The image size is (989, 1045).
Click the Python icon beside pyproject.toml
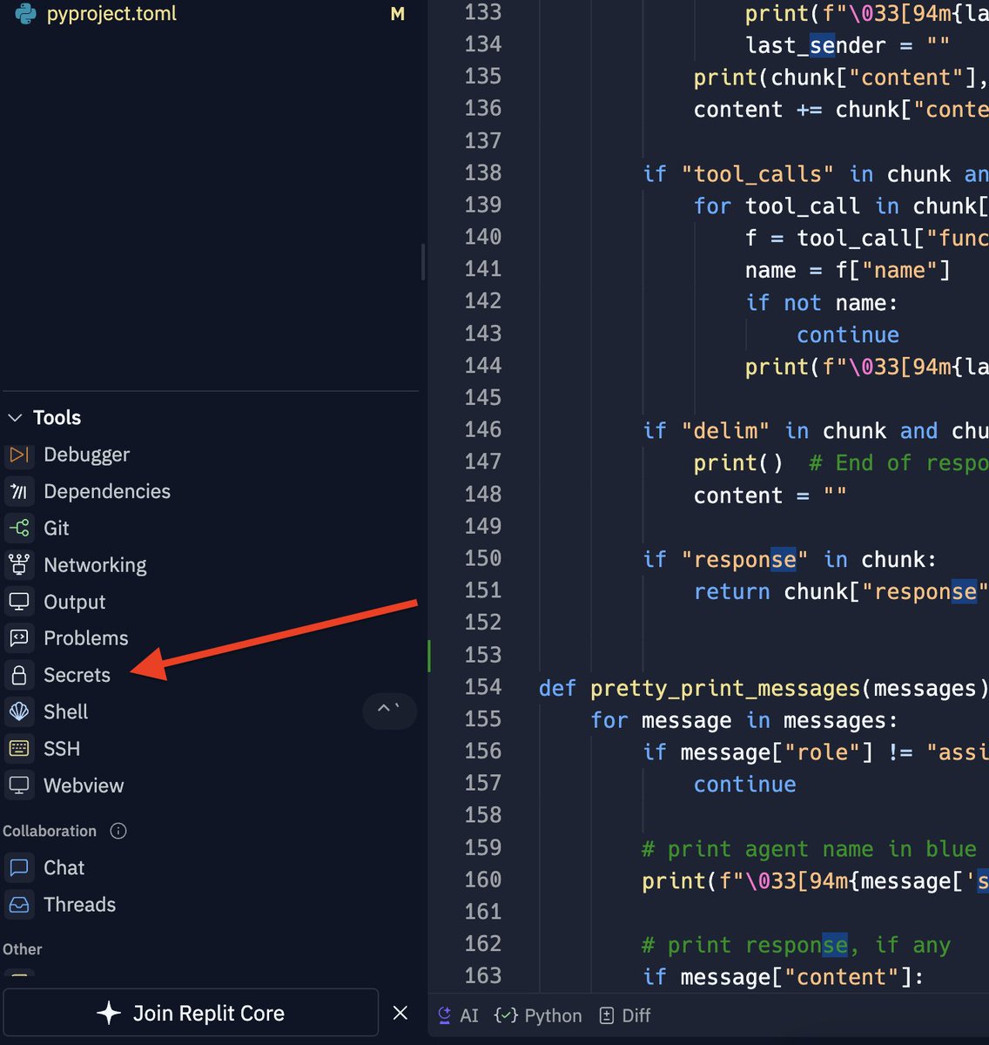(x=26, y=14)
